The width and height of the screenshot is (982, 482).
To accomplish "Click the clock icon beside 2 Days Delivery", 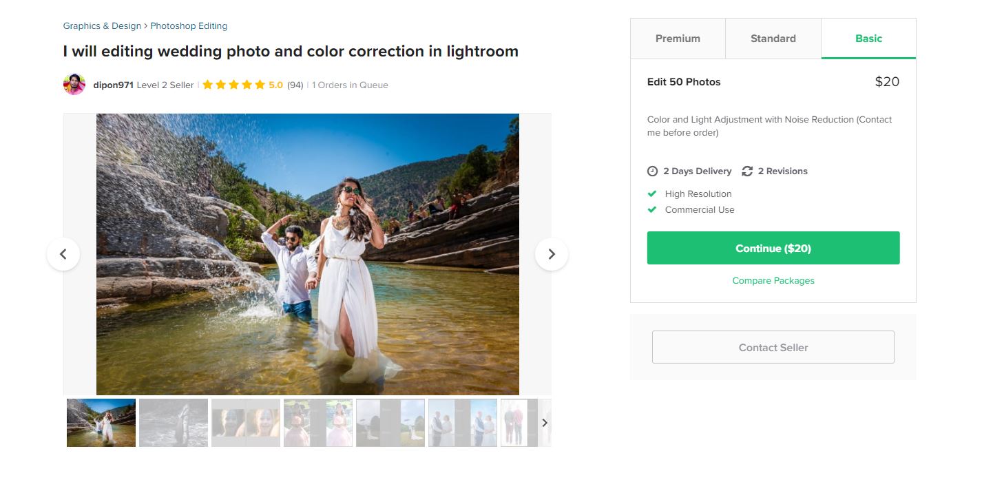I will tap(653, 171).
